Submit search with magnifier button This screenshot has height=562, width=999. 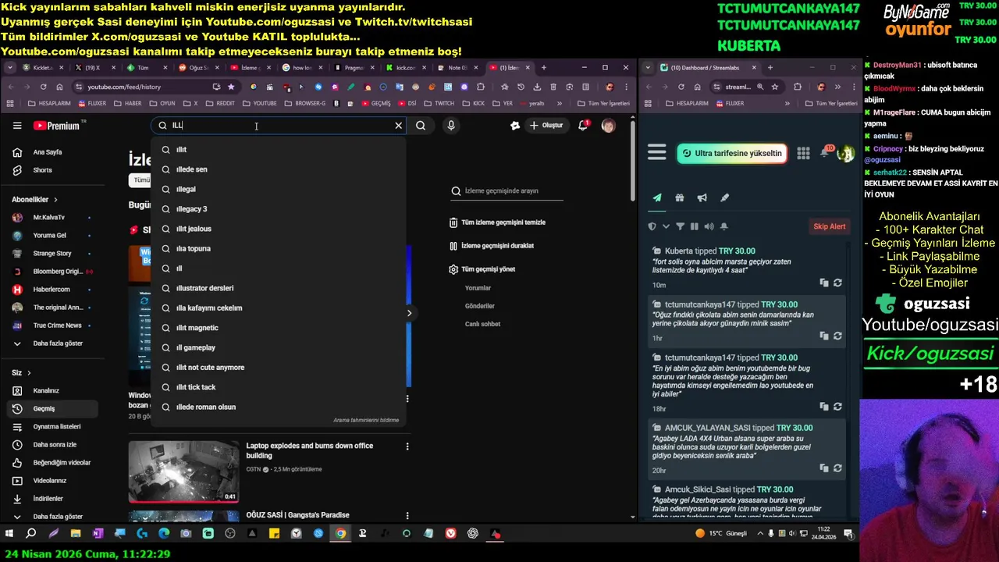pyautogui.click(x=421, y=125)
